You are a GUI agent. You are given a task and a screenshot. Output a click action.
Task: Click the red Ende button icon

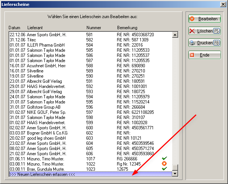tap(192, 55)
